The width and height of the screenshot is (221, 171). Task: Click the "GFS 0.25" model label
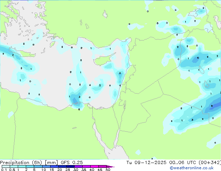(x=72, y=163)
